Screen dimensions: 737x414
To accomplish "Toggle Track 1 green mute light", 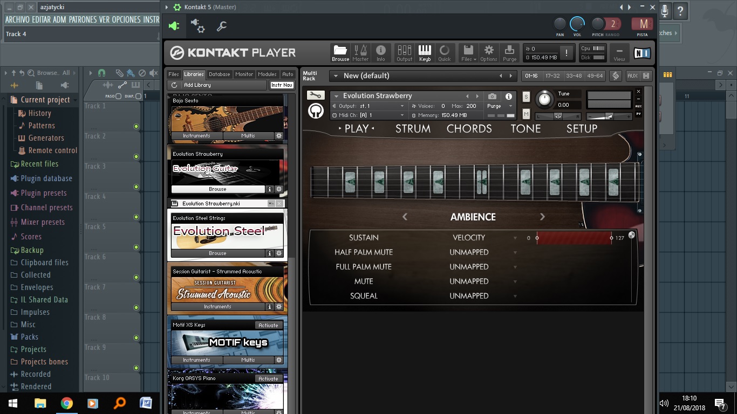I will coord(136,127).
